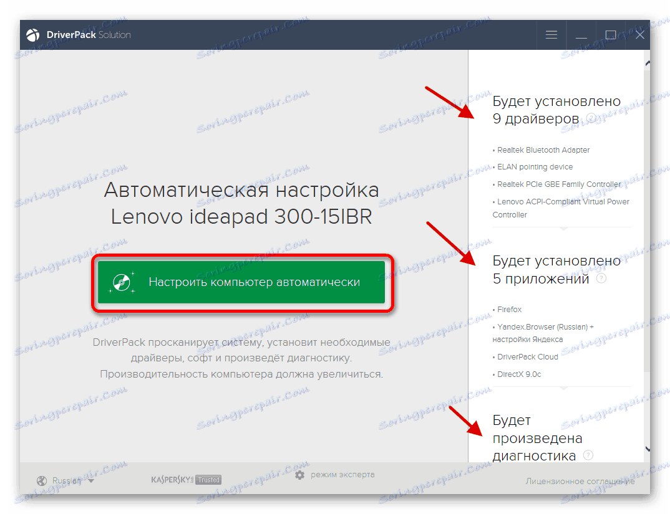Open help icon next to 5 приложений
Screen dimensions: 670x514
[x=601, y=278]
